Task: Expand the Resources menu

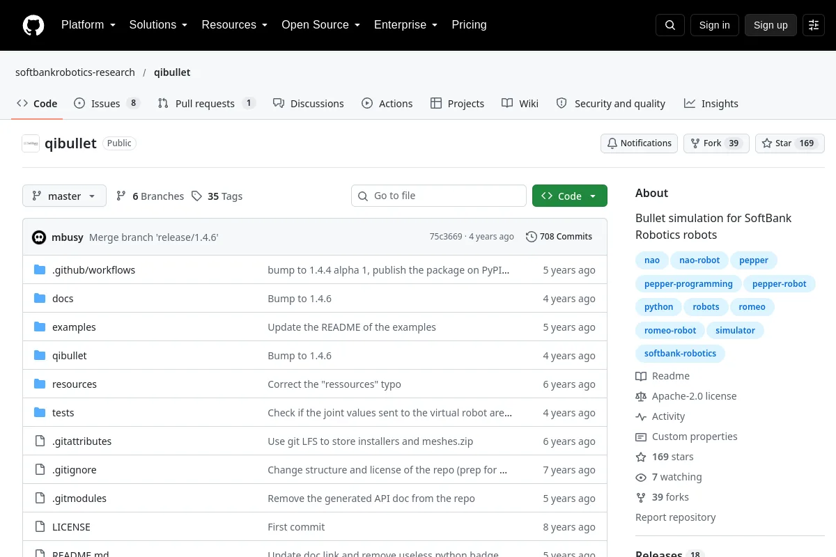Action: point(235,25)
